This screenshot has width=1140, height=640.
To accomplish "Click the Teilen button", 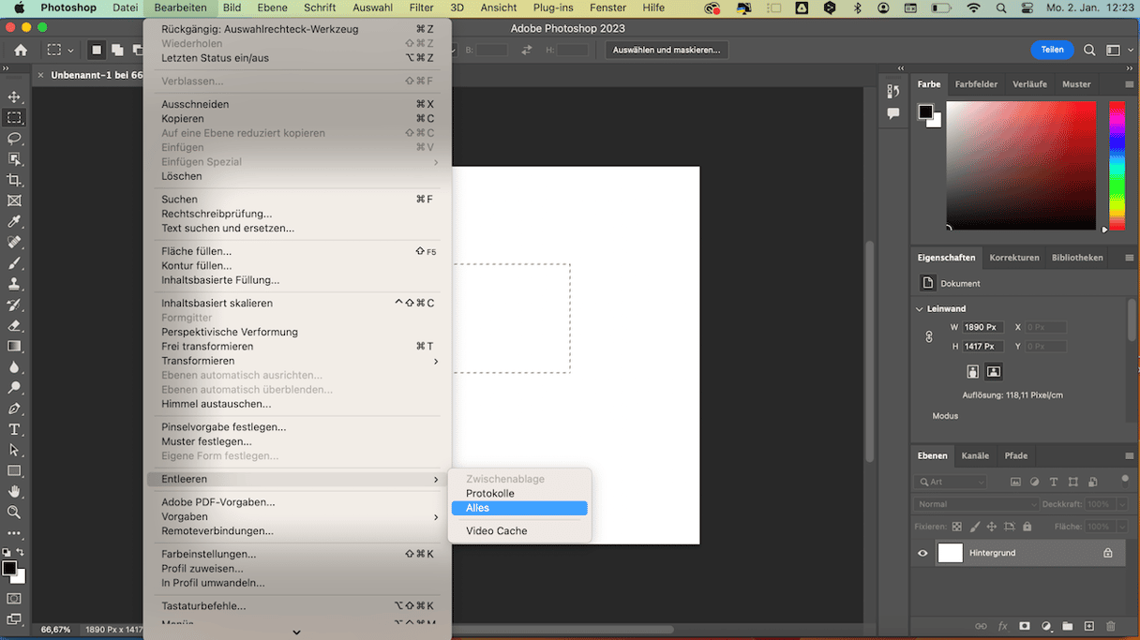I will [1052, 50].
